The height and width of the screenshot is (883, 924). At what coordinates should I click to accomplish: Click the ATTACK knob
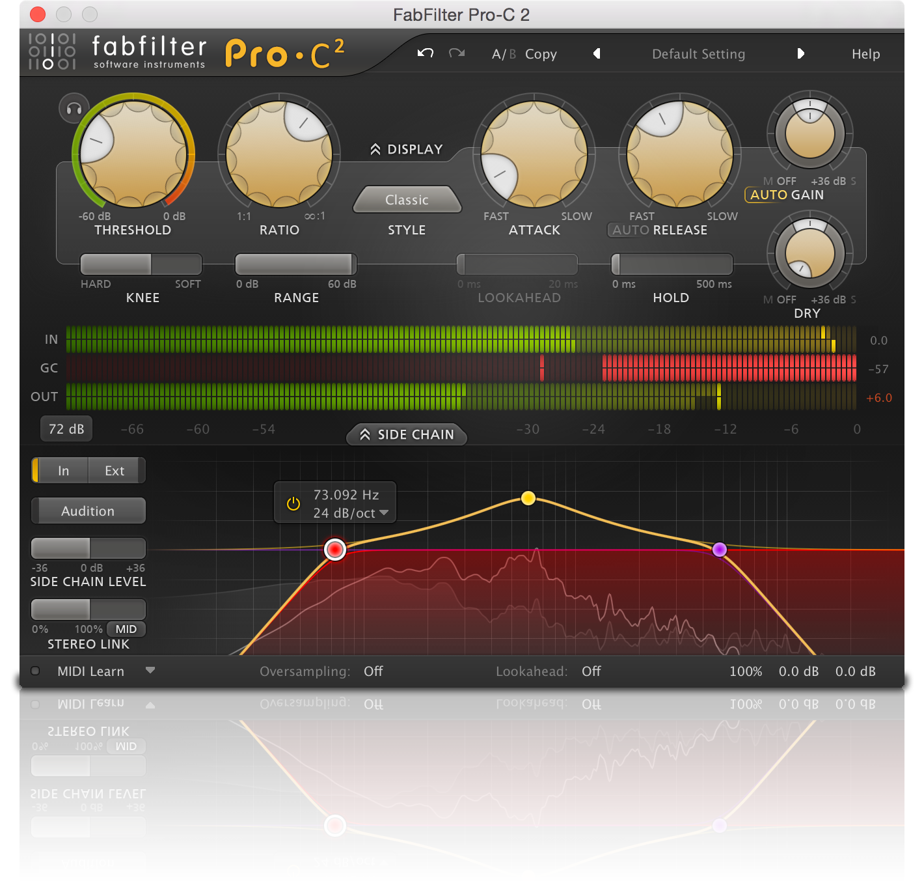534,154
